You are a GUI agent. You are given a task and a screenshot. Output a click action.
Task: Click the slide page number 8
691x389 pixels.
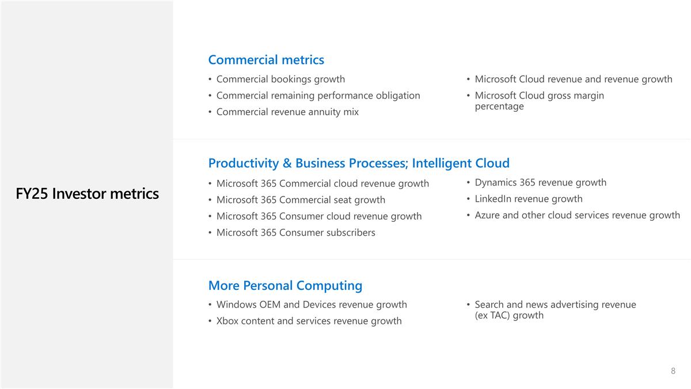[673, 371]
